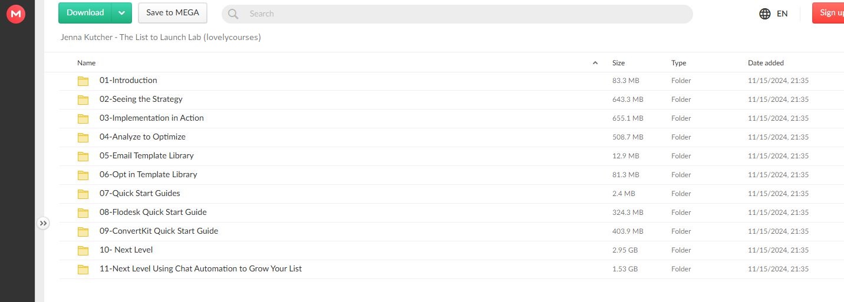This screenshot has height=302, width=844.
Task: Click the 01-Introduction folder icon
Action: [83, 81]
